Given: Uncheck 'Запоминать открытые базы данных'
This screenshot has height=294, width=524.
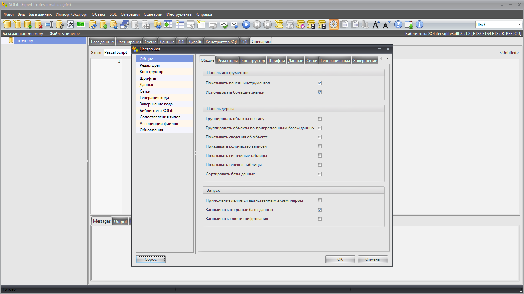Looking at the screenshot, I should point(320,210).
